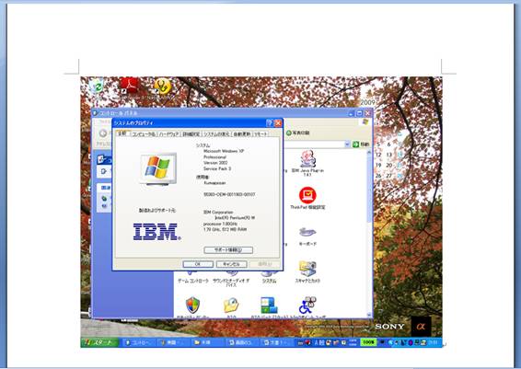This screenshot has width=521, height=369.
Task: Open the taskbar and Start menu icon
Action: pyautogui.click(x=269, y=306)
